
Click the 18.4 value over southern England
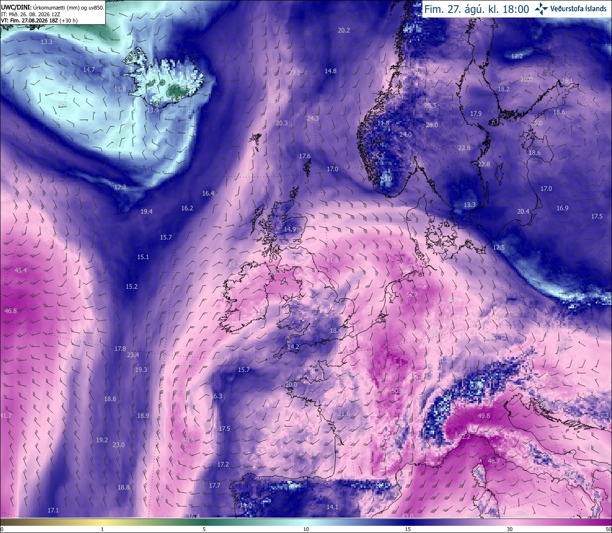(336, 330)
